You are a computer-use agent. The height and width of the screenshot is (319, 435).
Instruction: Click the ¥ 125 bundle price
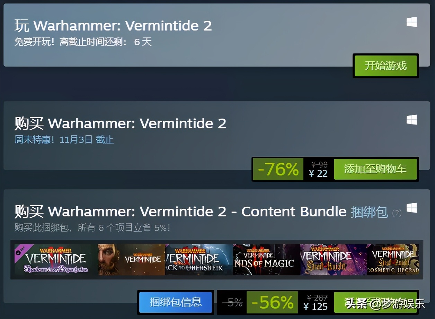[316, 307]
